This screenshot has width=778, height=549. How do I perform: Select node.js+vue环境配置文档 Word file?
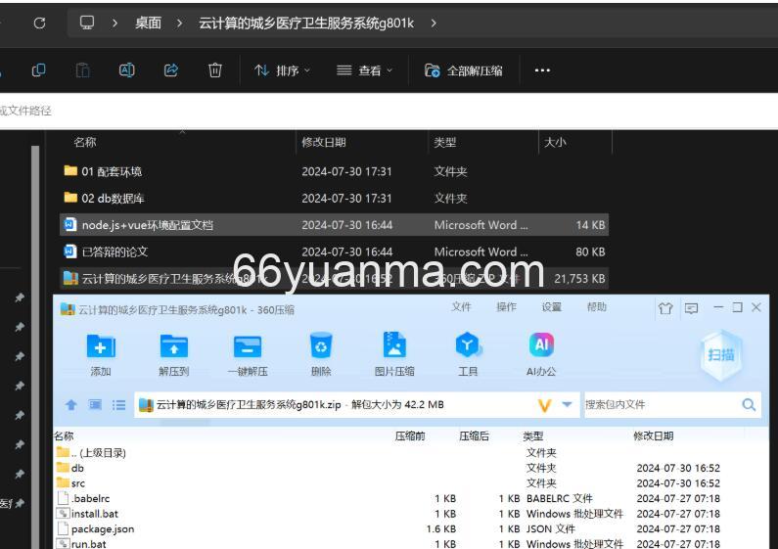pyautogui.click(x=334, y=225)
